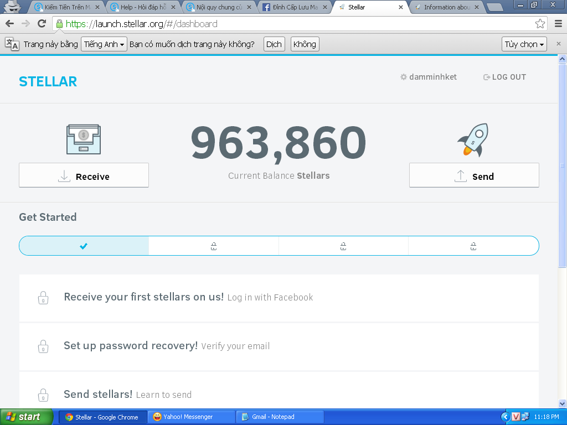Select the second locked Get Started step

(214, 246)
